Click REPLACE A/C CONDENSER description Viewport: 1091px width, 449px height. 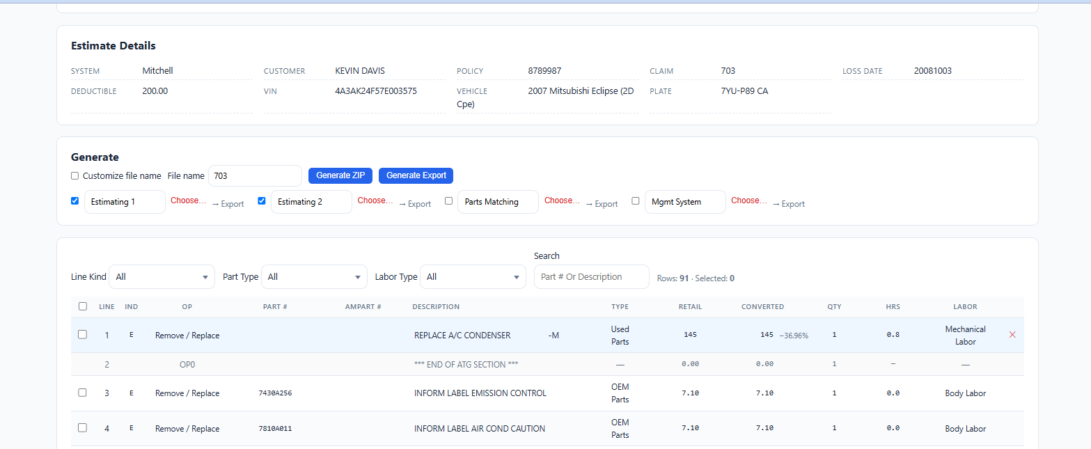click(462, 336)
